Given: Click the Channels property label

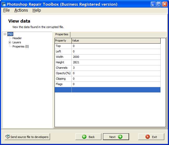Looking at the screenshot, I should (62, 68).
